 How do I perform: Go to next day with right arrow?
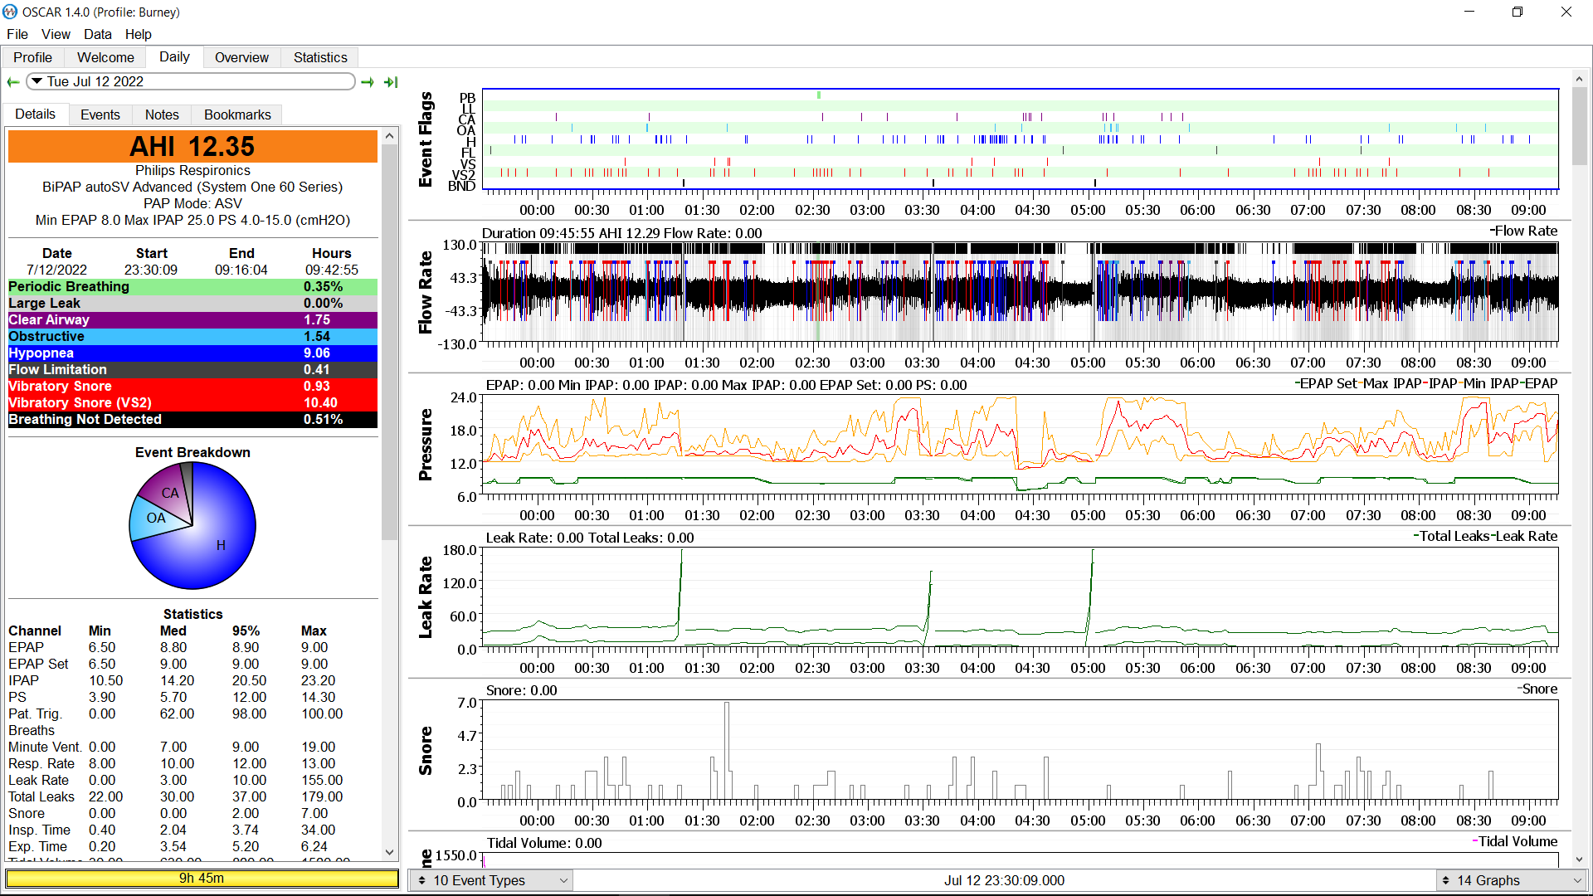[368, 81]
